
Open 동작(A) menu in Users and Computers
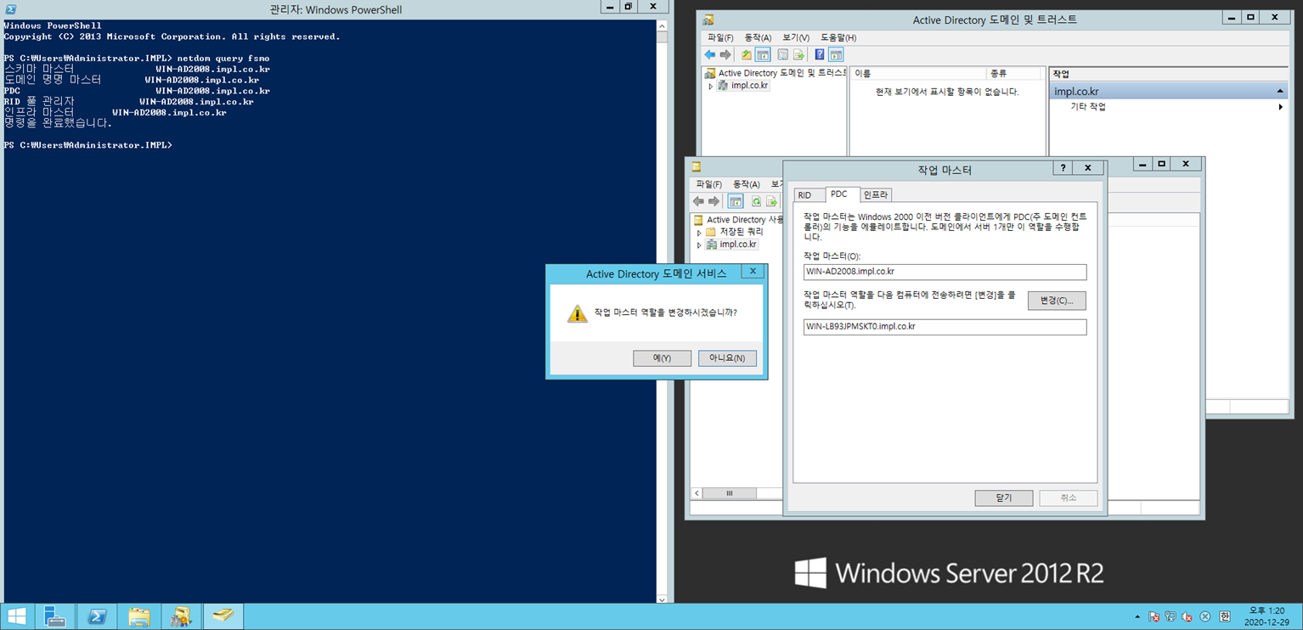pyautogui.click(x=746, y=184)
